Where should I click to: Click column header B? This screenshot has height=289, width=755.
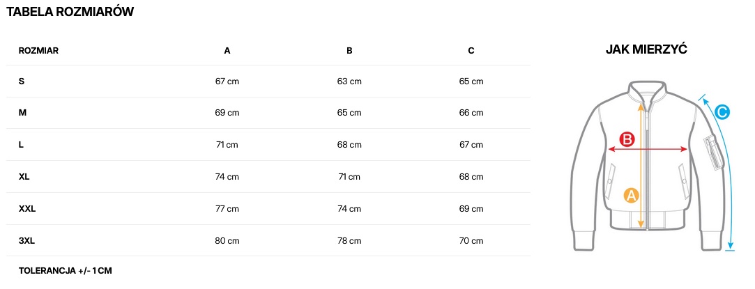tap(349, 50)
